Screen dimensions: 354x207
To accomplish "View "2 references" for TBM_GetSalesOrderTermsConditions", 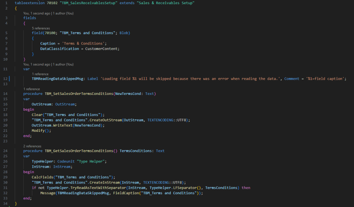I will (x=32, y=146).
